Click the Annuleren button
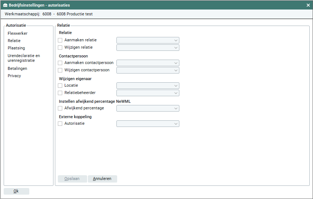Viewport: 313px width, 199px height. 102,179
